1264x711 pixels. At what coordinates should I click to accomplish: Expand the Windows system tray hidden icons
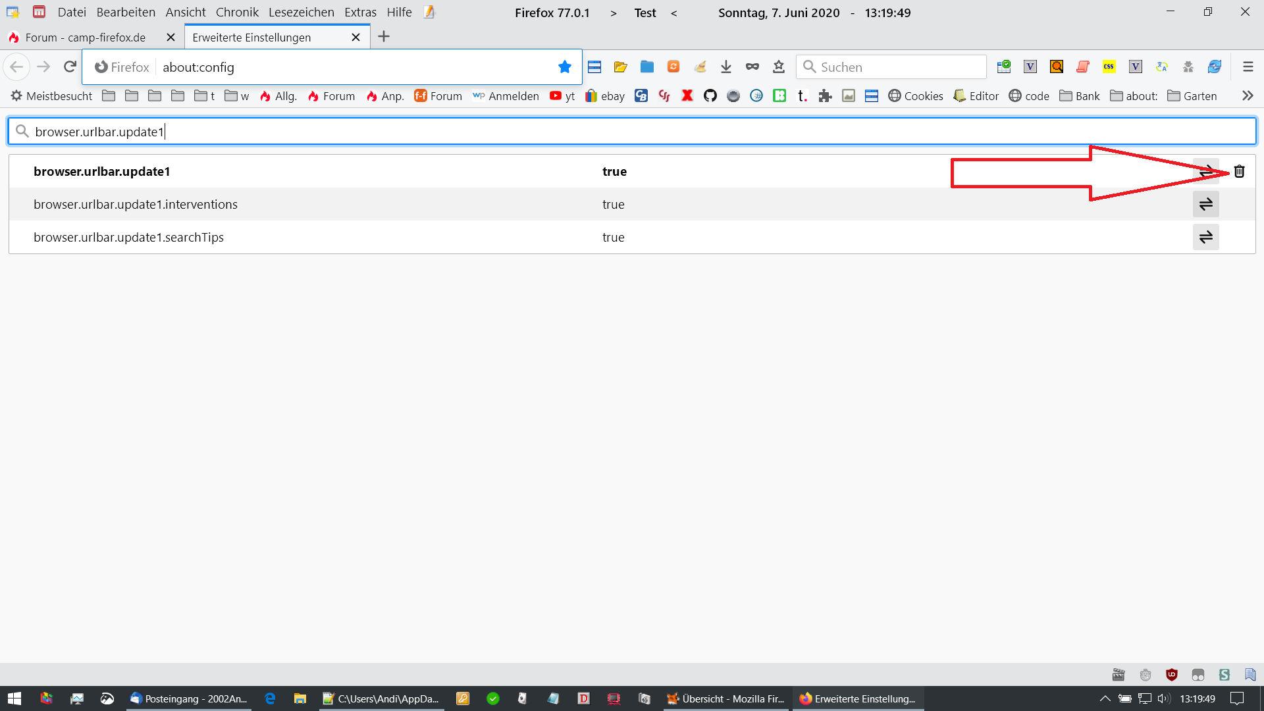tap(1105, 698)
